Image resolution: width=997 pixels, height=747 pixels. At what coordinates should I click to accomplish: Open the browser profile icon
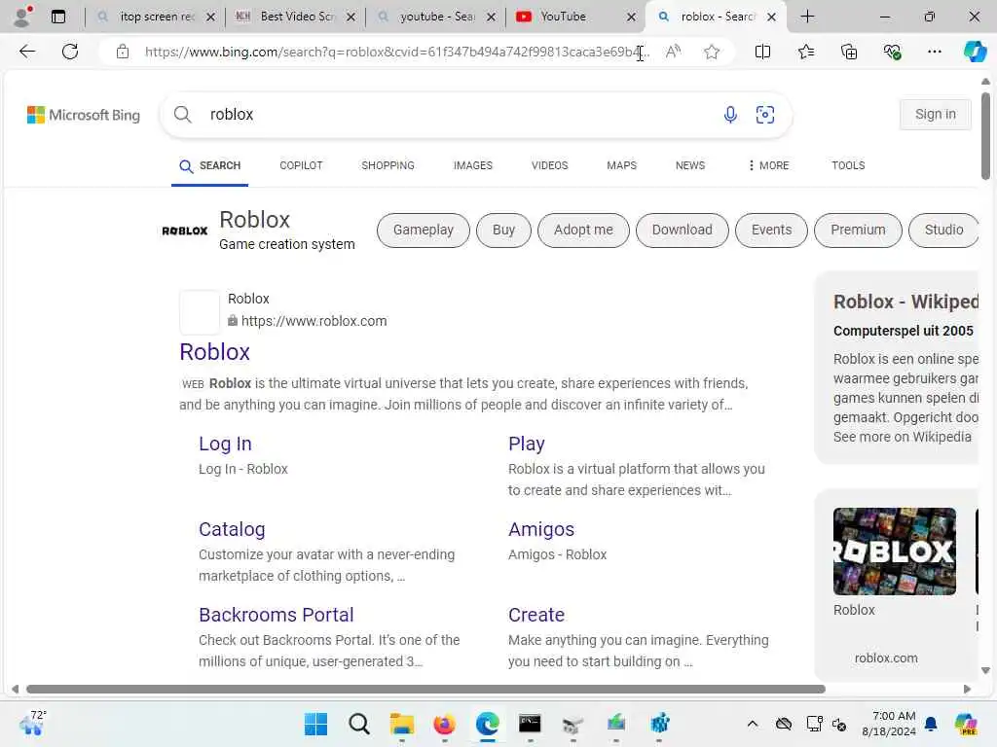pyautogui.click(x=23, y=16)
